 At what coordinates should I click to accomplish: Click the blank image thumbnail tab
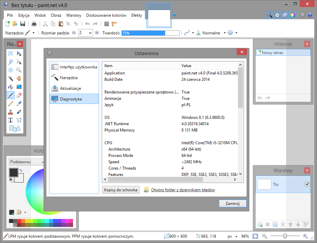point(159,15)
